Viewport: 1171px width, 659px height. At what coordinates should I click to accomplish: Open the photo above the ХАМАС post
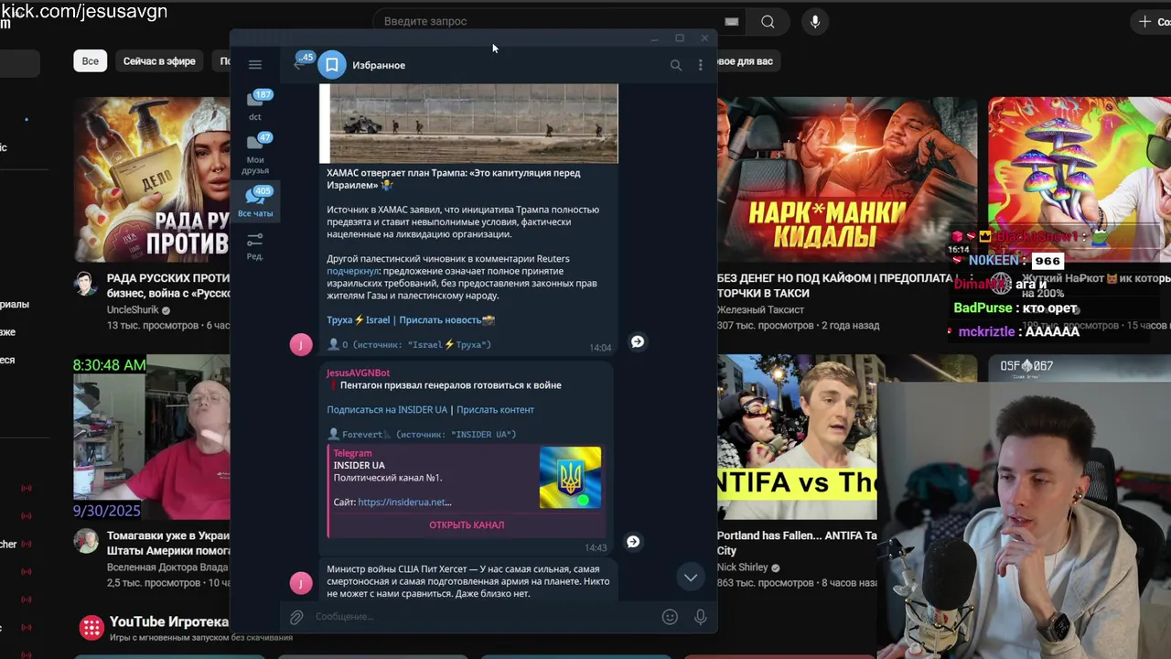click(468, 124)
